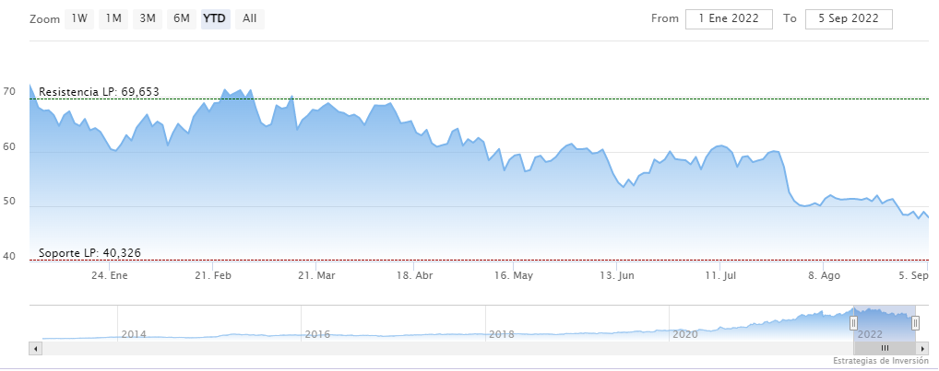Screen dimensions: 939x371
Task: Activate the YTD zoom button
Action: [x=215, y=18]
